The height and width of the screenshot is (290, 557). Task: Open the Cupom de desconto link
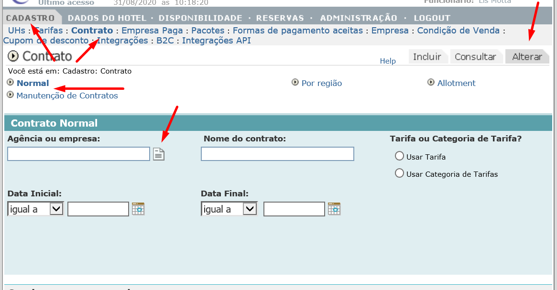click(x=46, y=41)
